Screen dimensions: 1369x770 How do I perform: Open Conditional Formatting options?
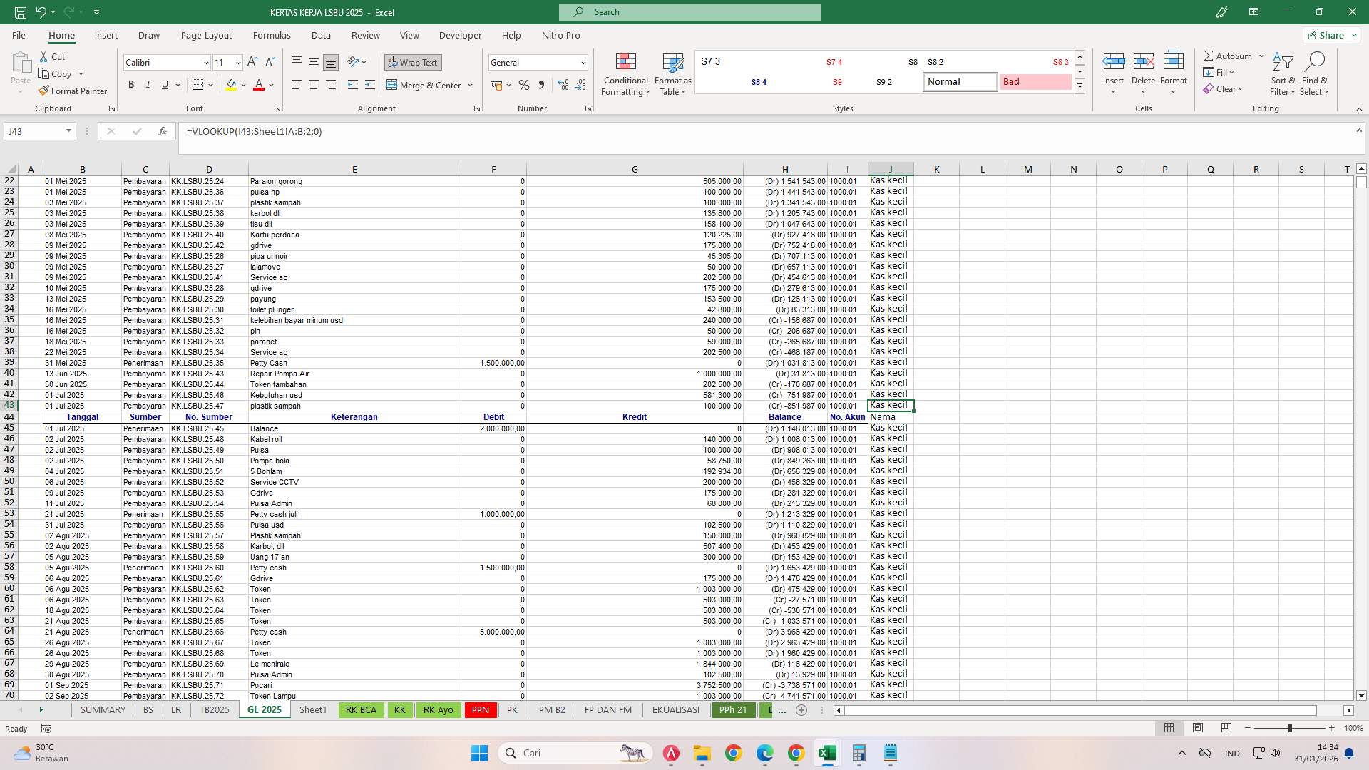[625, 74]
